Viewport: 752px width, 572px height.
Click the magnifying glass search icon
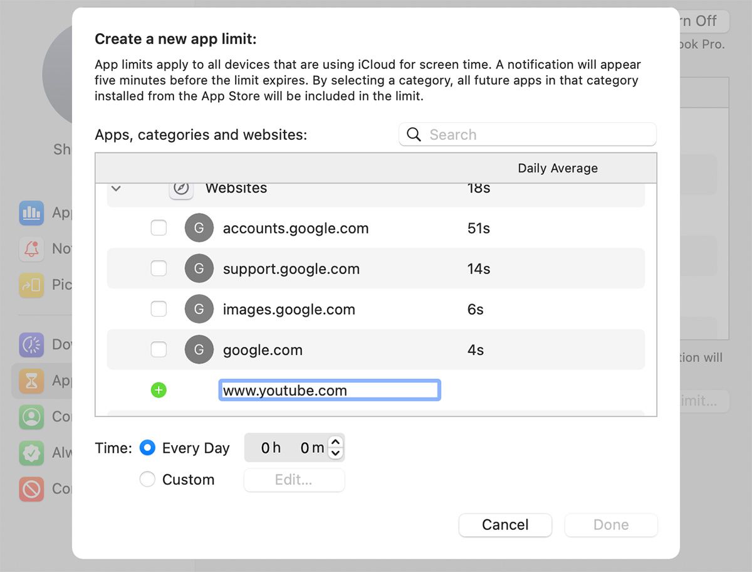(414, 135)
